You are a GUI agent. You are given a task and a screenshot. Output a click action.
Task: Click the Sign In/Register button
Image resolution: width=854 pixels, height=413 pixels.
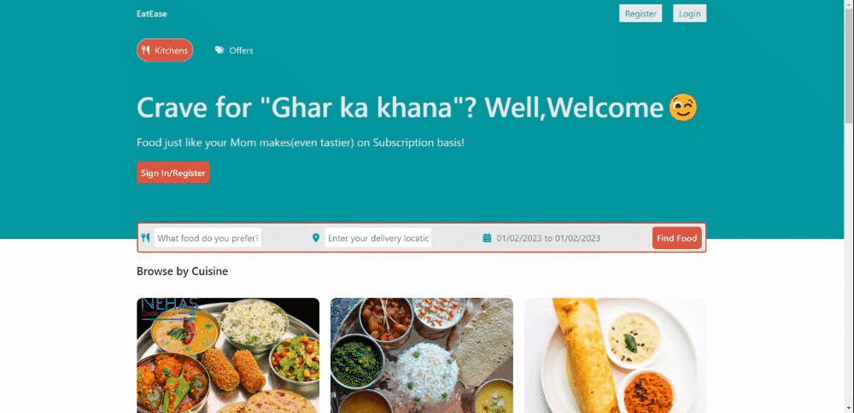pos(173,173)
